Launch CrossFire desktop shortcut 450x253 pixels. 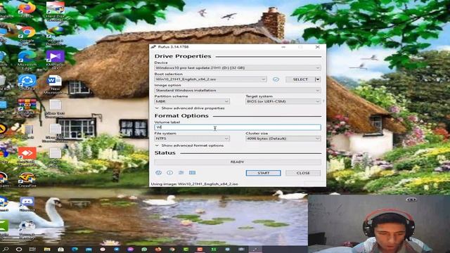tap(27, 180)
